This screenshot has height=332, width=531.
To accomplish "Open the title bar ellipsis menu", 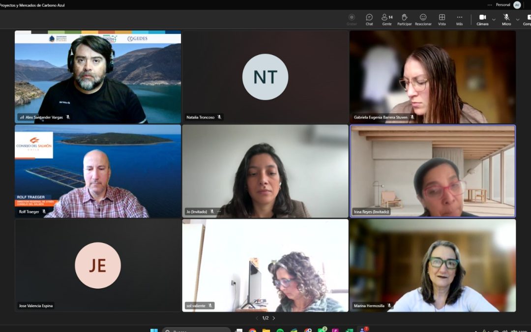I will [490, 5].
